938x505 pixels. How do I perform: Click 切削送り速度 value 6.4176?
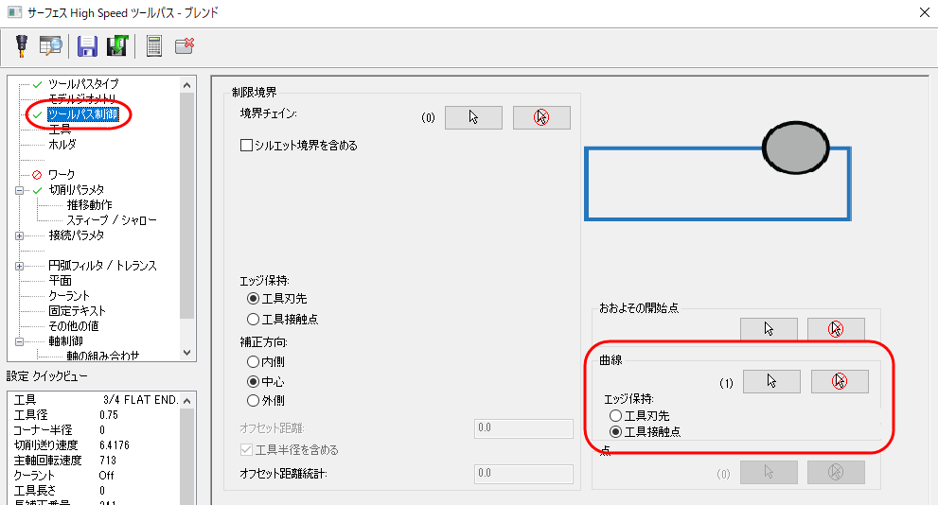115,445
